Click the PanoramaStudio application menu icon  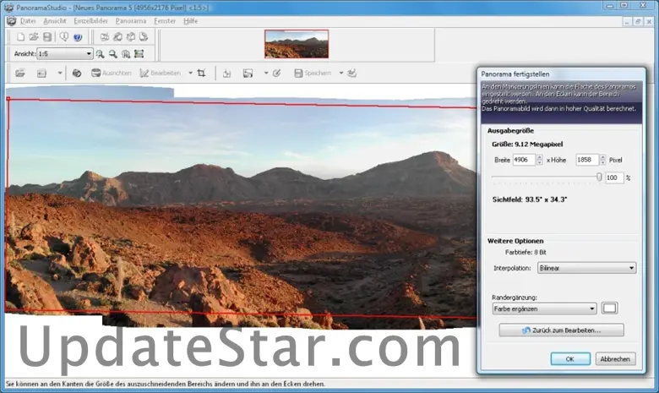coord(11,21)
